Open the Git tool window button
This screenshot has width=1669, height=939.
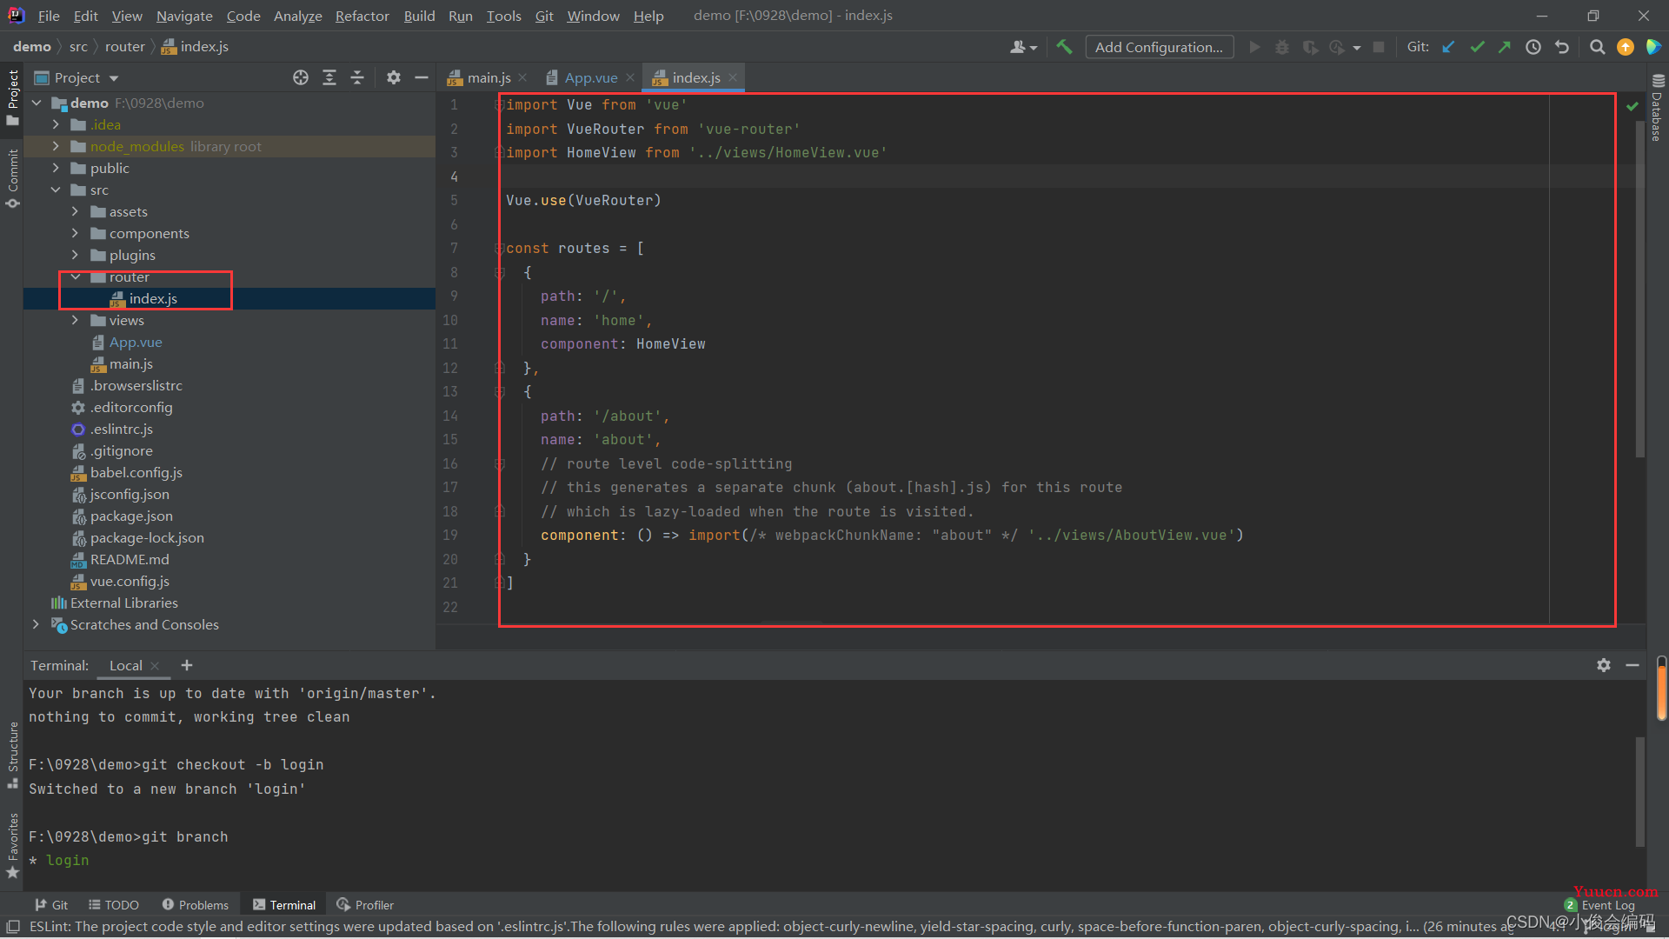[x=51, y=905]
